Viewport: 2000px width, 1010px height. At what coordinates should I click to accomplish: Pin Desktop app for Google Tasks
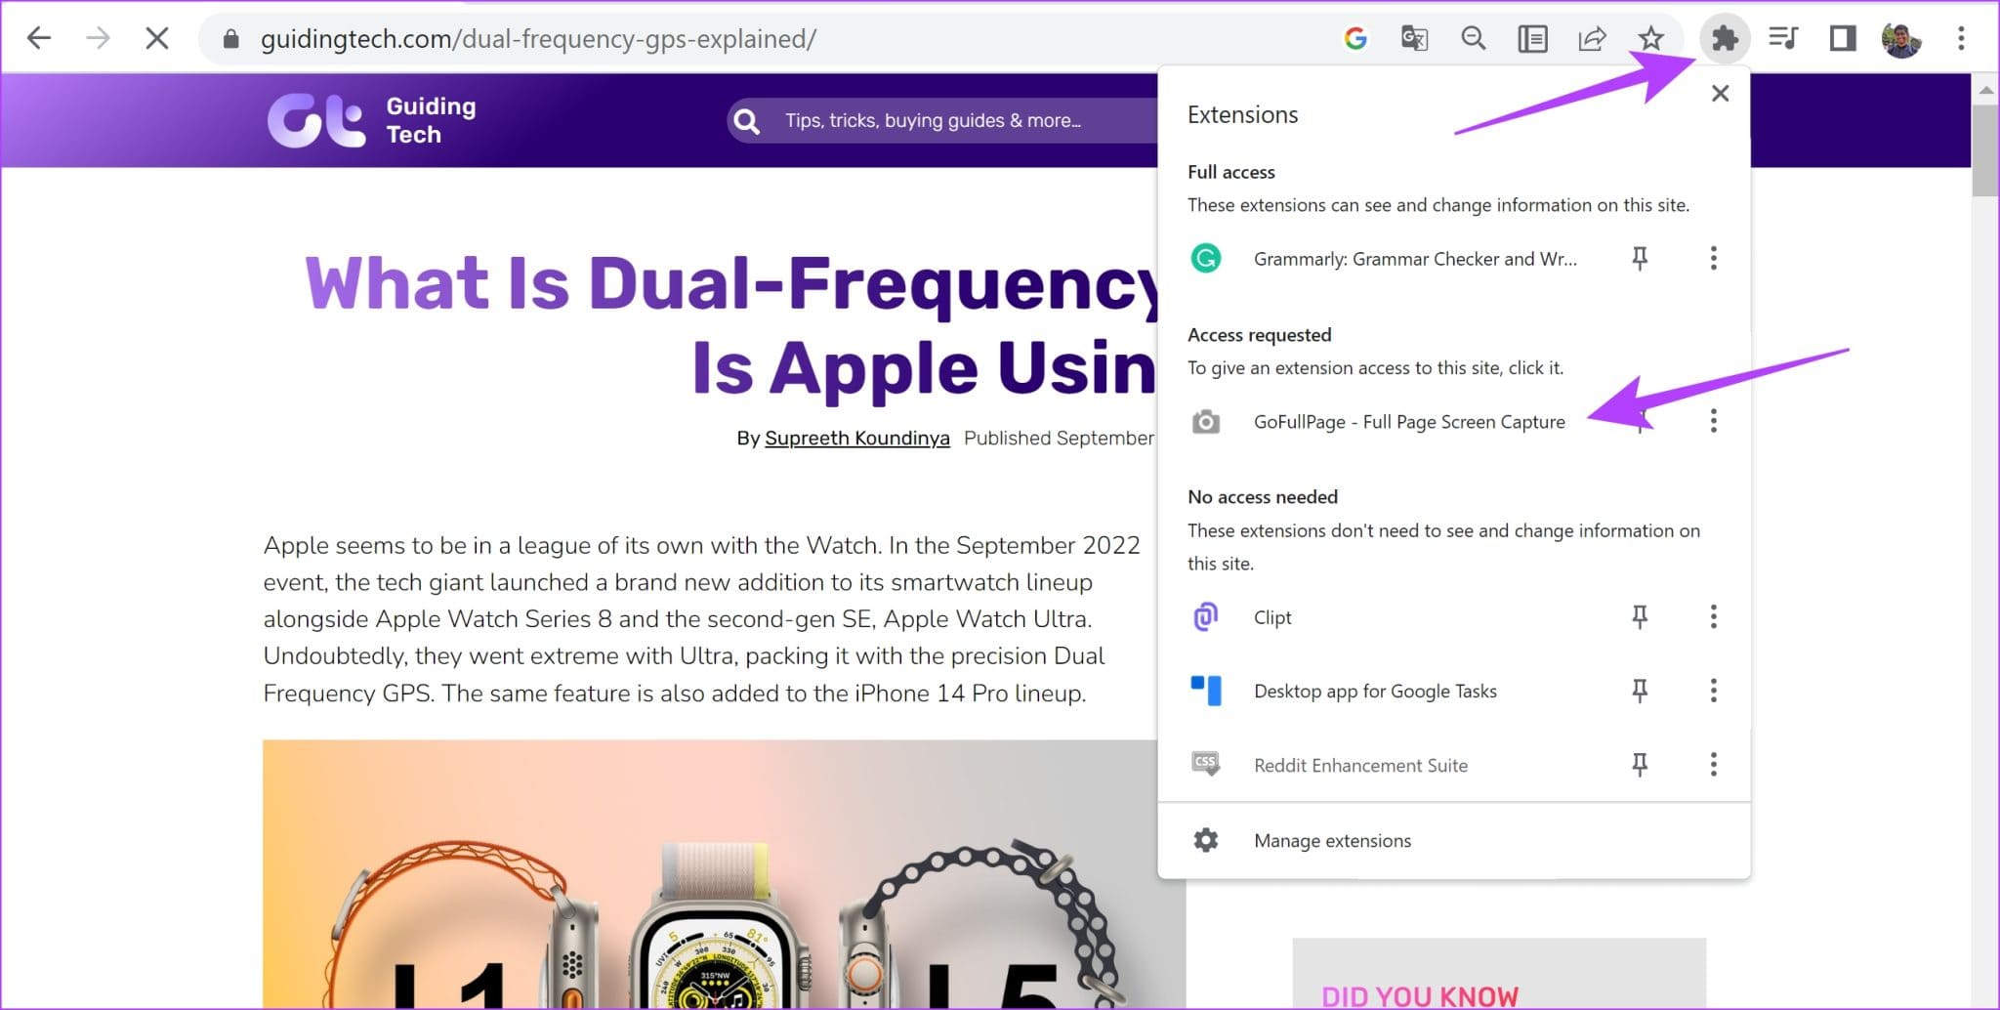coord(1640,691)
